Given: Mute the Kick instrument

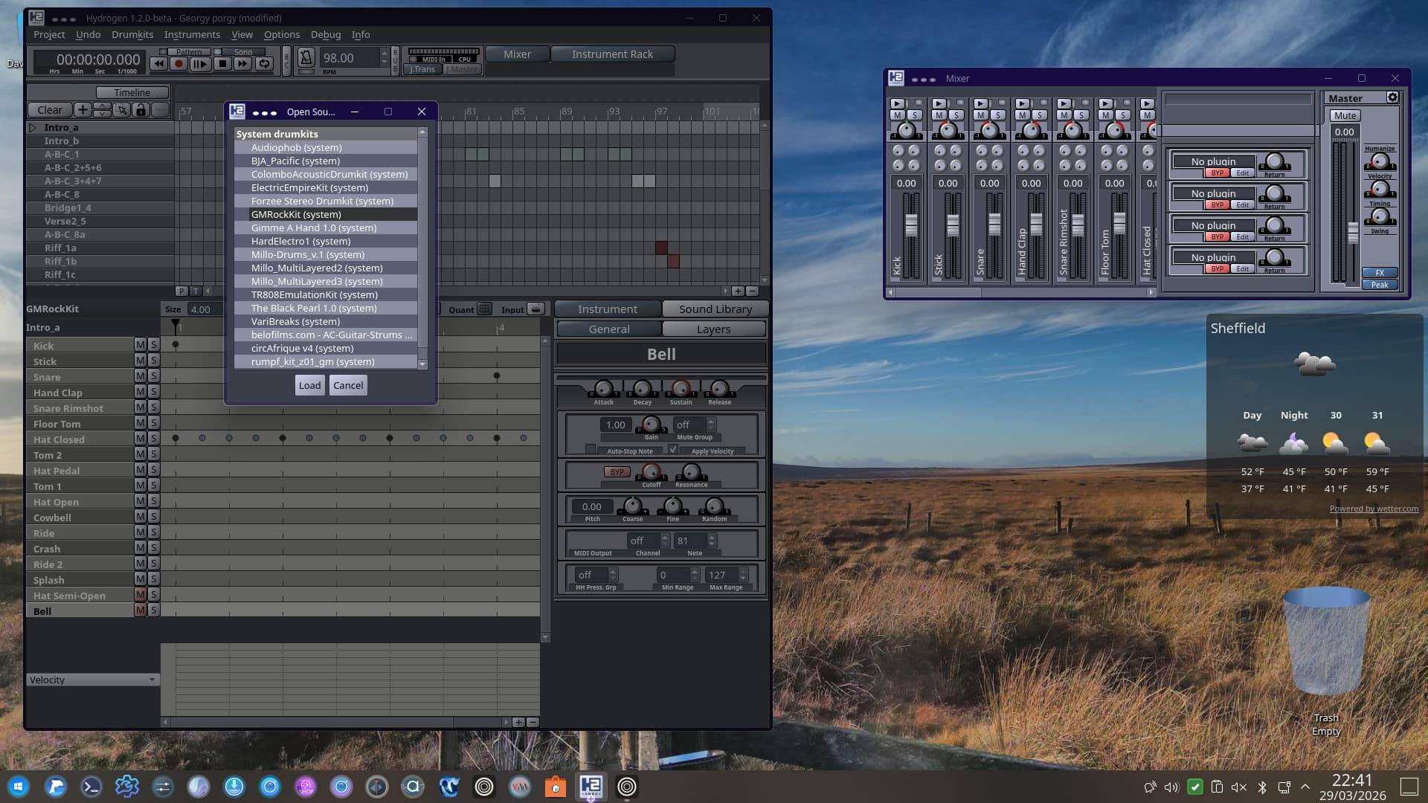Looking at the screenshot, I should click(140, 345).
